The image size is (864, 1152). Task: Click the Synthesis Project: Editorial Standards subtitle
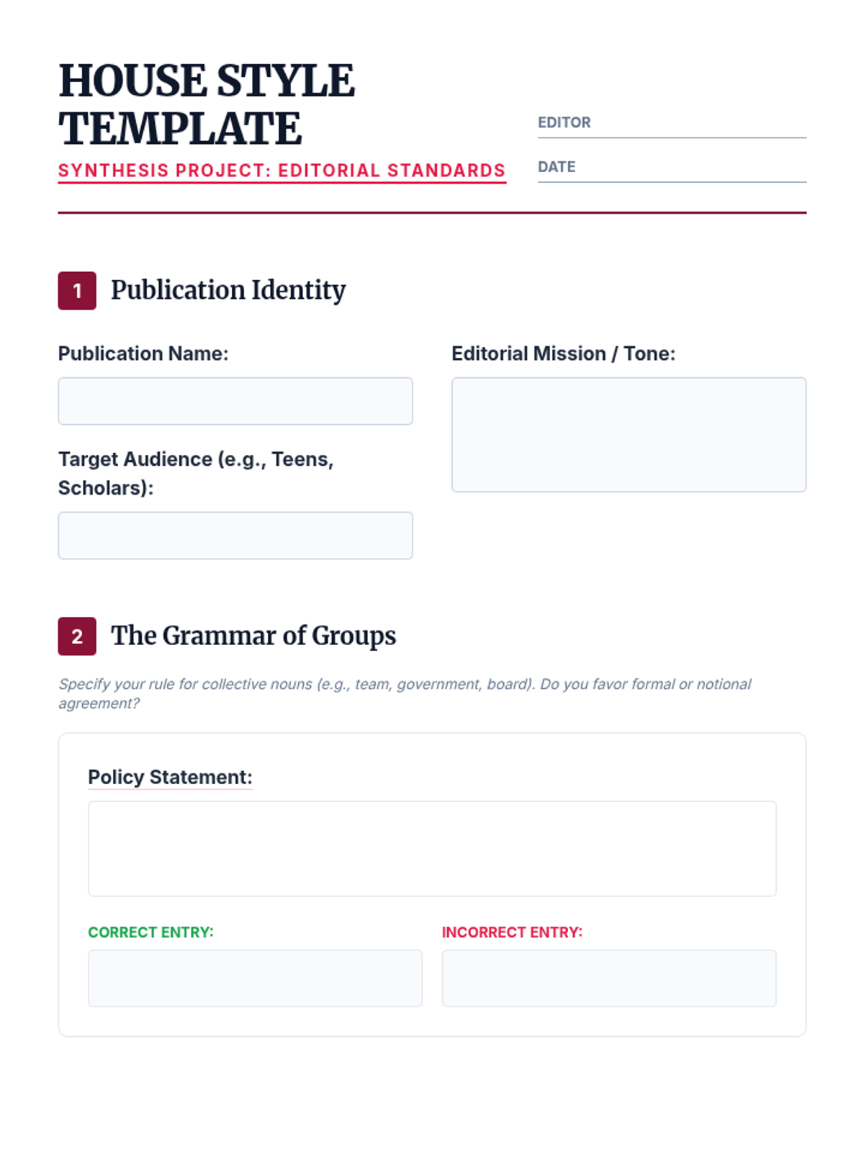pos(282,171)
